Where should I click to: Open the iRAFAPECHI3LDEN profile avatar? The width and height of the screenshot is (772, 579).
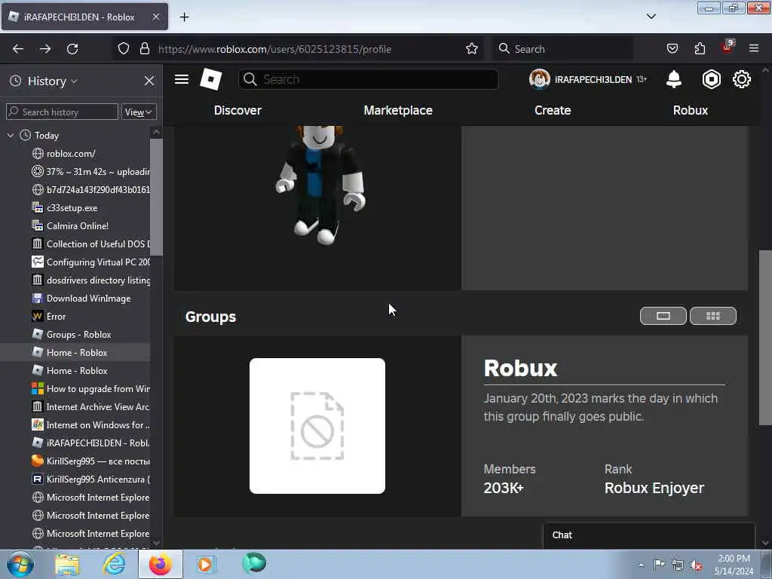539,79
